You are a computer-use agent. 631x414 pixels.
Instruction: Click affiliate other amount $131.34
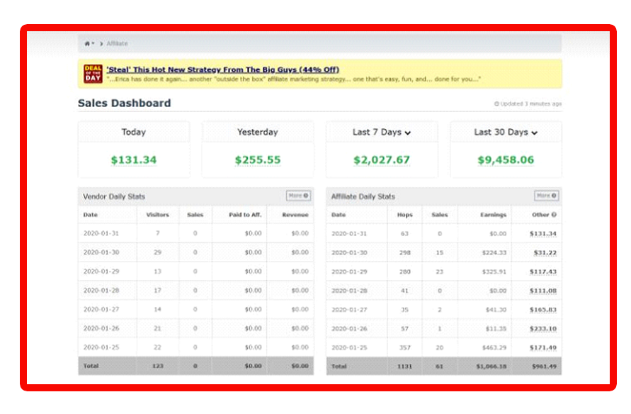543,233
